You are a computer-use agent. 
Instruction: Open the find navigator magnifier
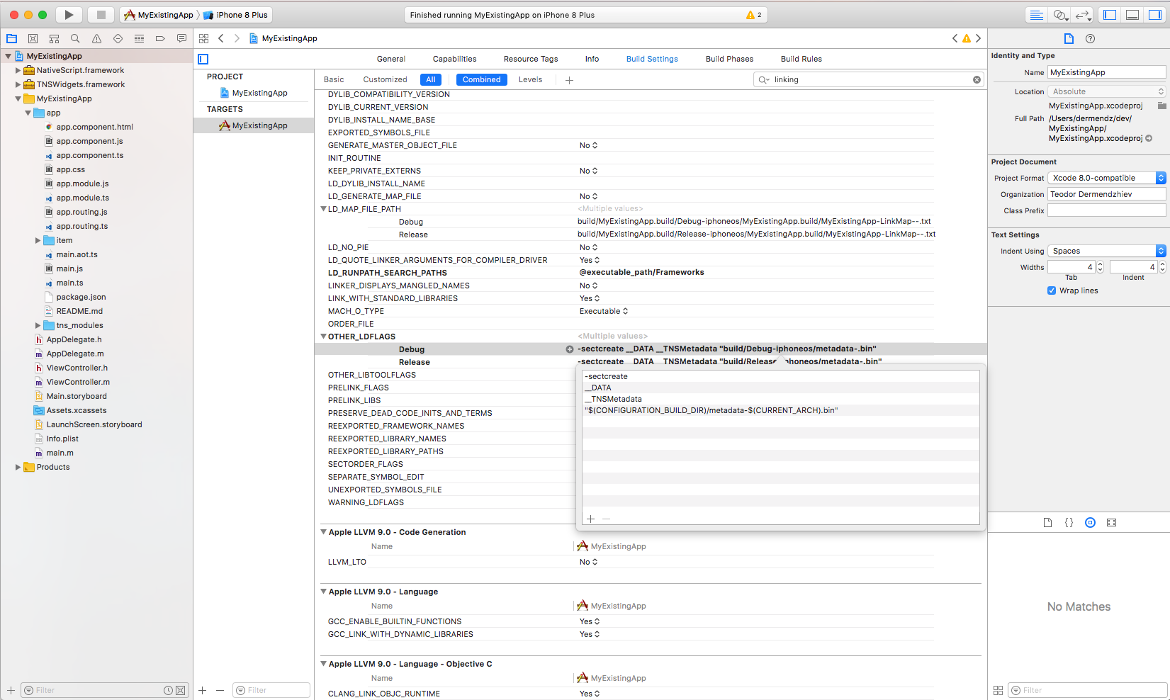(75, 38)
